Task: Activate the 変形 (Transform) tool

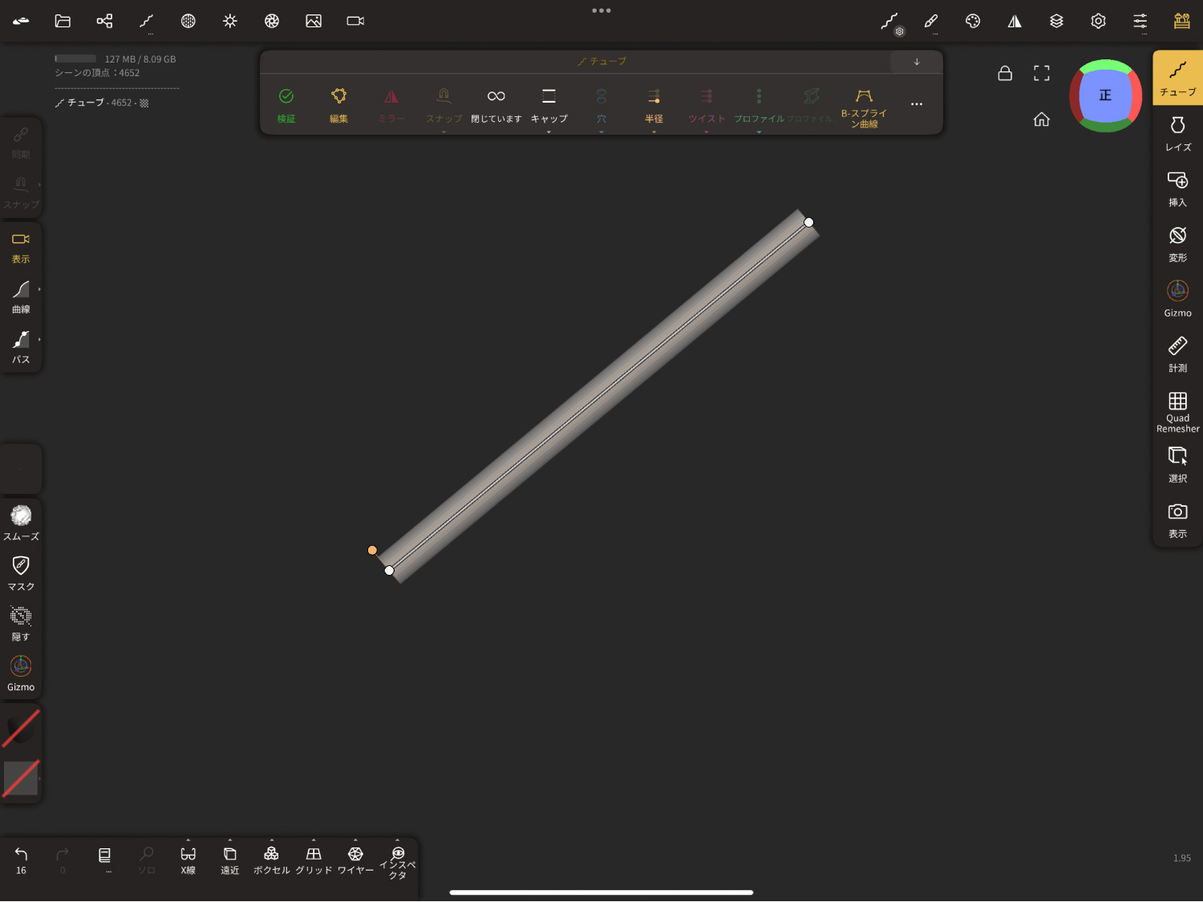Action: pyautogui.click(x=1177, y=244)
